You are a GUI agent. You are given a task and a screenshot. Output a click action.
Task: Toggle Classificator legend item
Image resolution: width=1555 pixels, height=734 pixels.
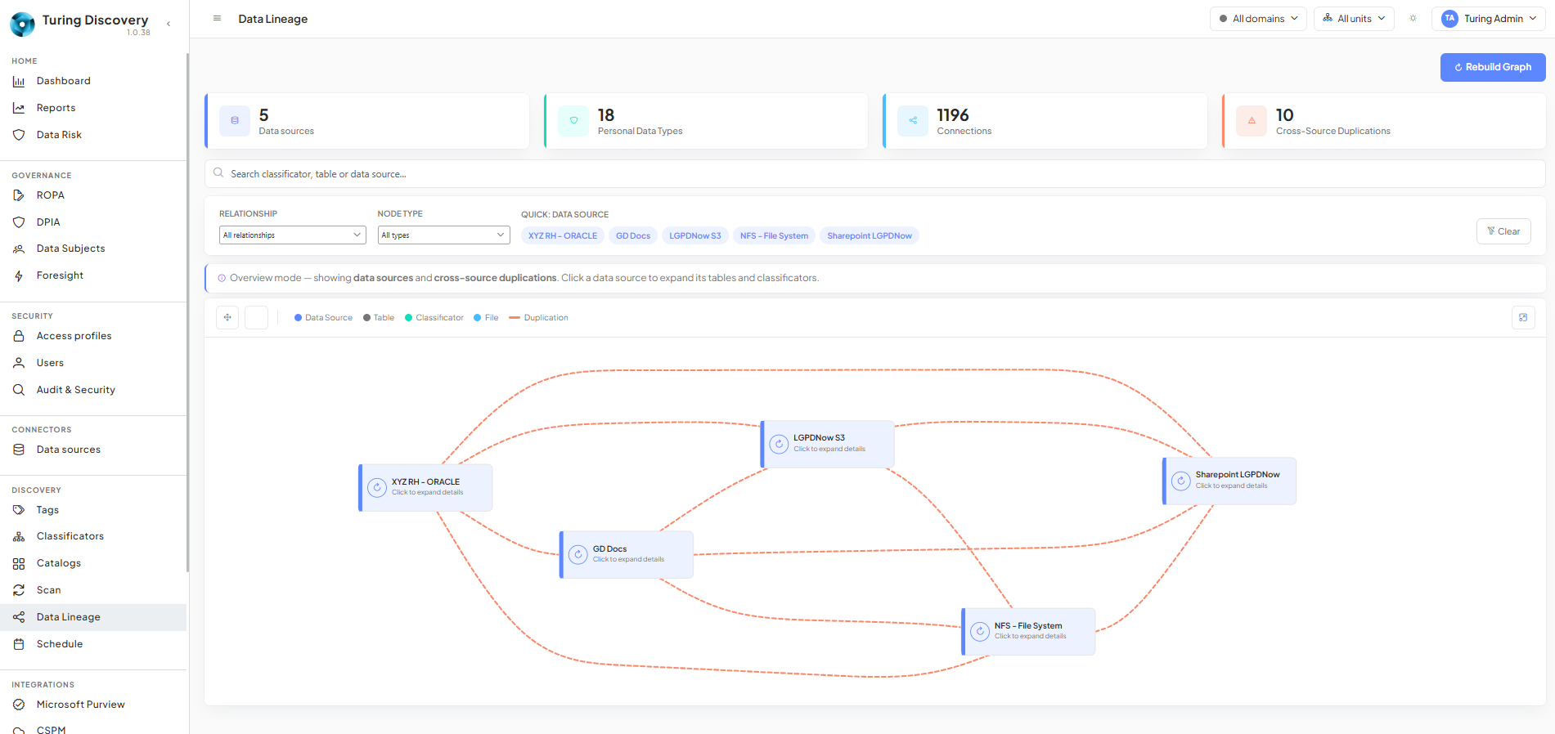pos(434,318)
